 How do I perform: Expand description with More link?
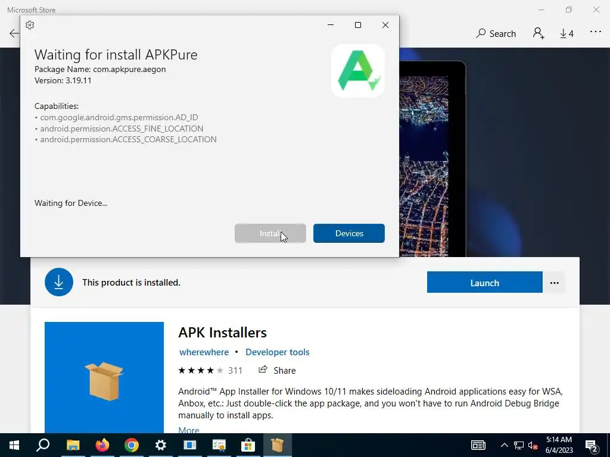pyautogui.click(x=189, y=430)
